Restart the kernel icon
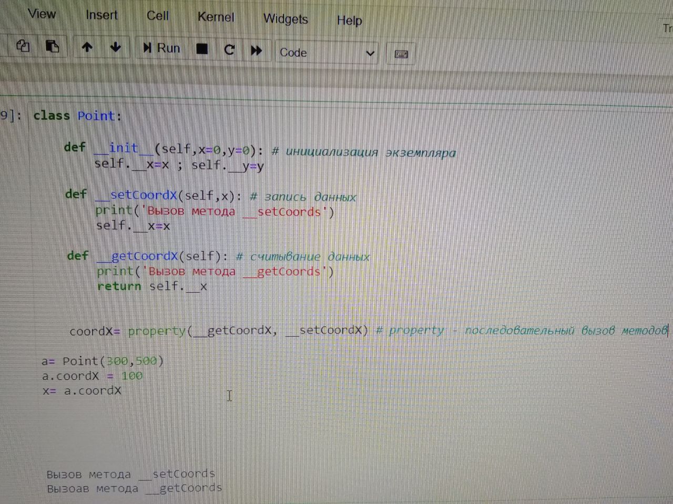Viewport: 673px width, 504px height. click(x=229, y=50)
